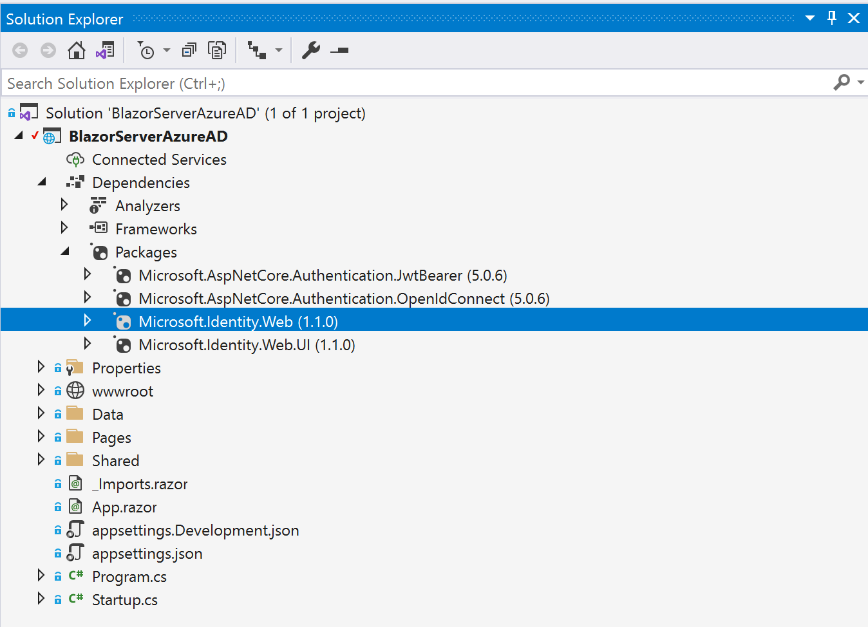Open the Properties wrench icon
Screen dimensions: 868x627
(x=311, y=50)
